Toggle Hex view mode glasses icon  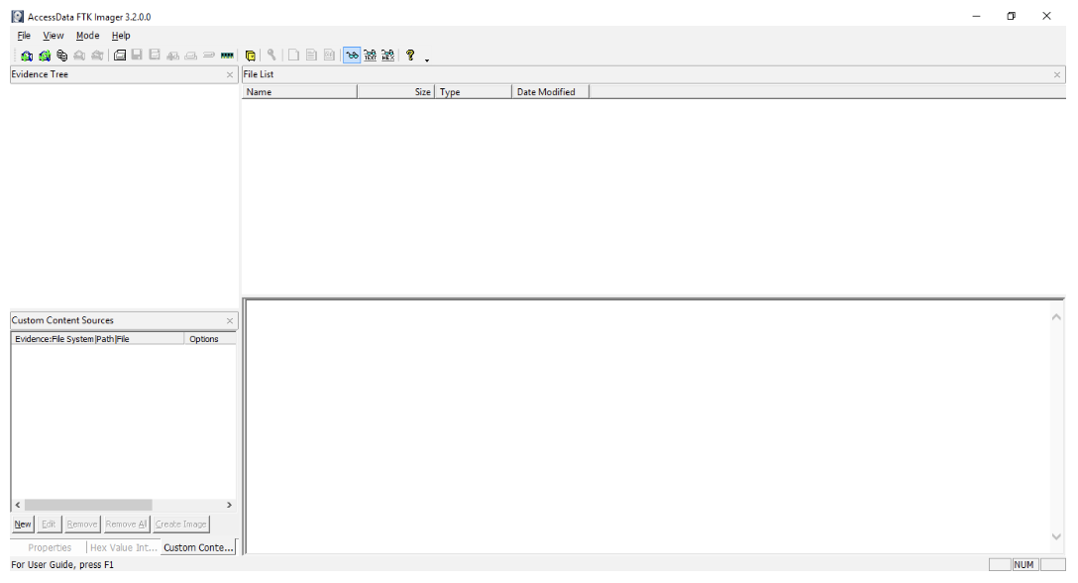click(387, 56)
